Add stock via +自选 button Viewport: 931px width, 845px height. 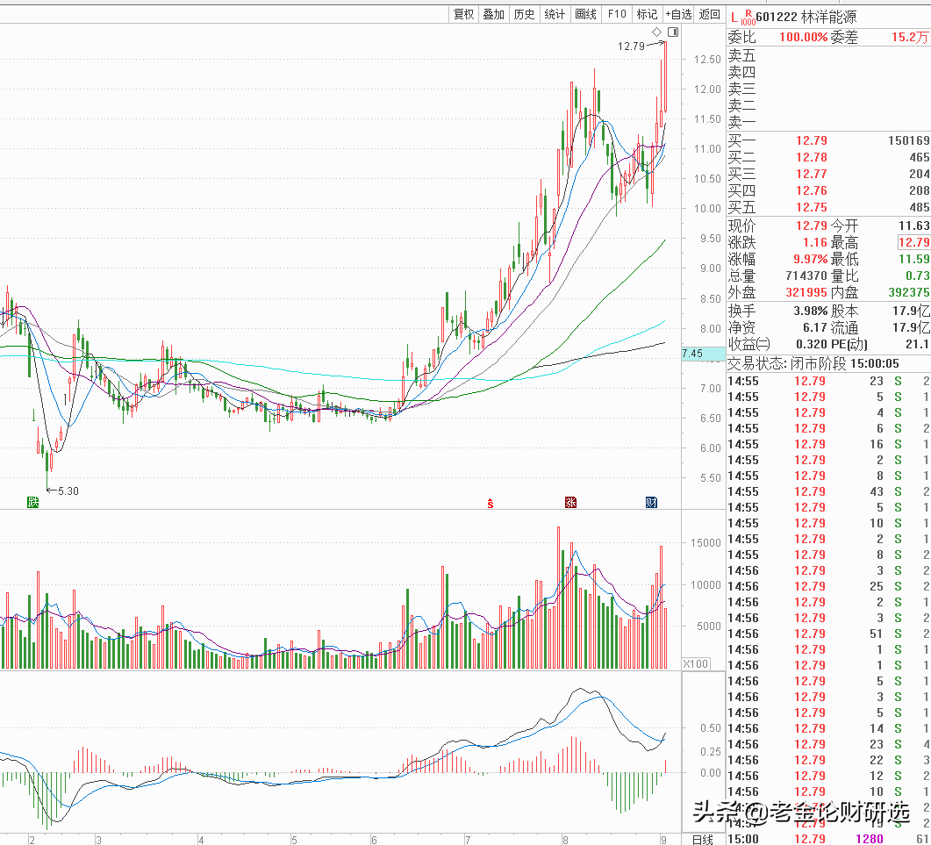[678, 14]
